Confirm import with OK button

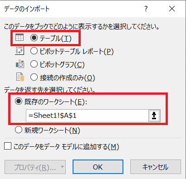[98, 167]
